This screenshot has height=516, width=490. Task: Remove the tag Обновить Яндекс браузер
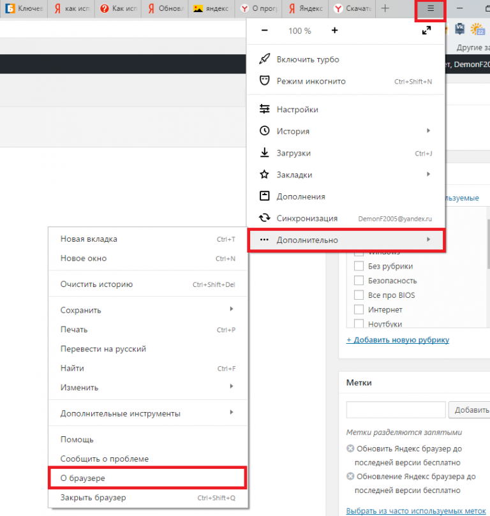tap(350, 448)
